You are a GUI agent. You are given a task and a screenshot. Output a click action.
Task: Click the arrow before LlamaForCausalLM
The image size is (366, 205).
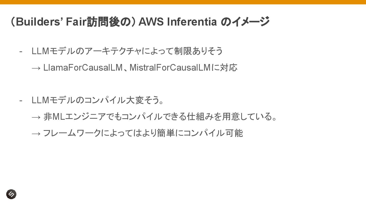pyautogui.click(x=36, y=68)
